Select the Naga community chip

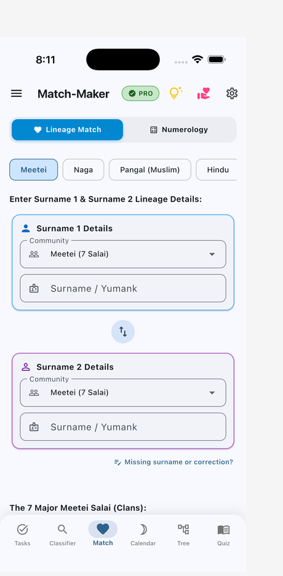tap(83, 170)
